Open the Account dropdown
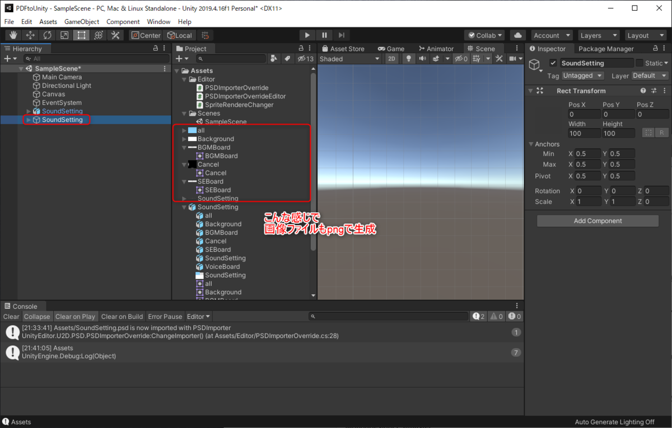This screenshot has width=672, height=428. pos(552,35)
